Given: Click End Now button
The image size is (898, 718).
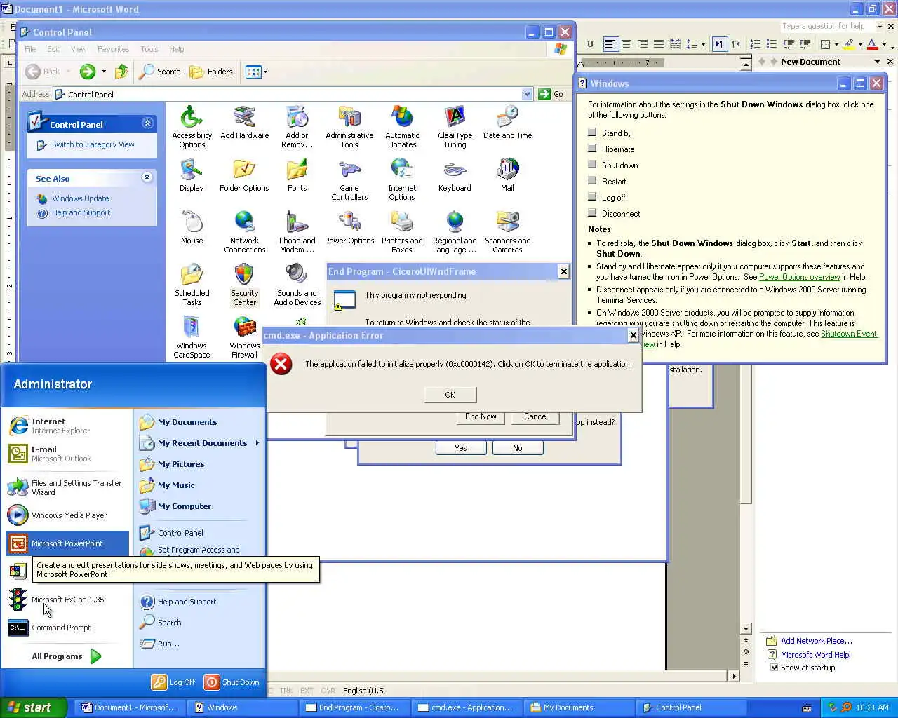Looking at the screenshot, I should pyautogui.click(x=481, y=416).
